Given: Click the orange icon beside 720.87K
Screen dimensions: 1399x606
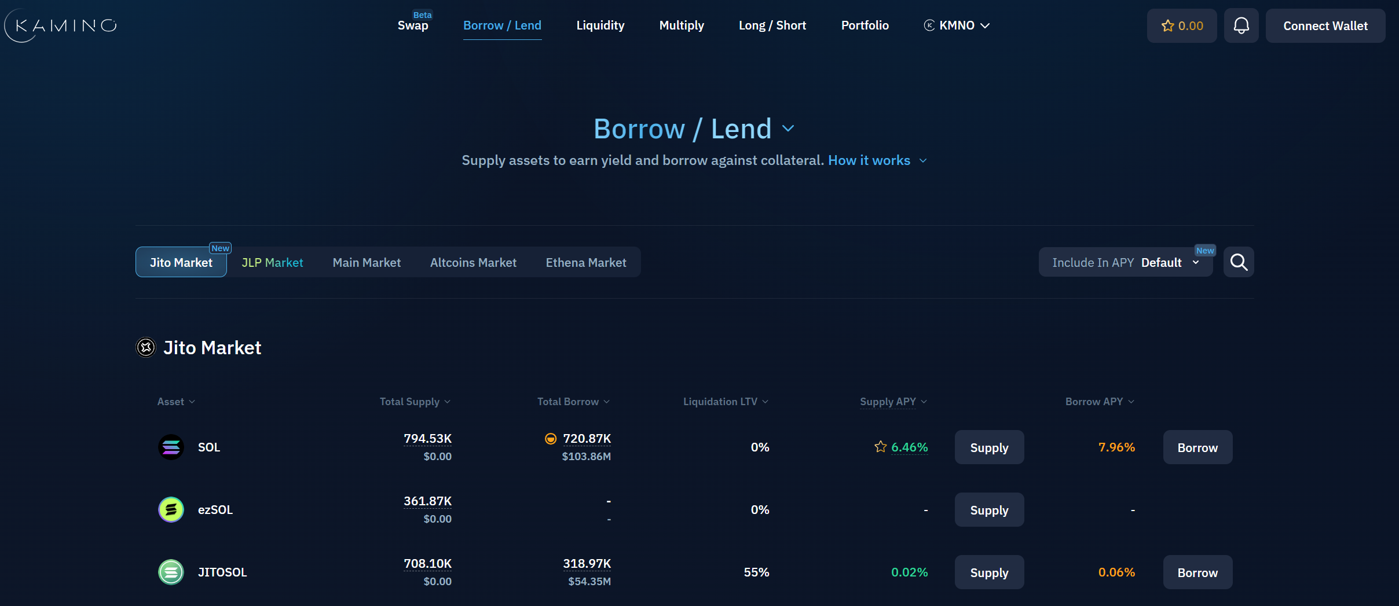Looking at the screenshot, I should point(551,439).
